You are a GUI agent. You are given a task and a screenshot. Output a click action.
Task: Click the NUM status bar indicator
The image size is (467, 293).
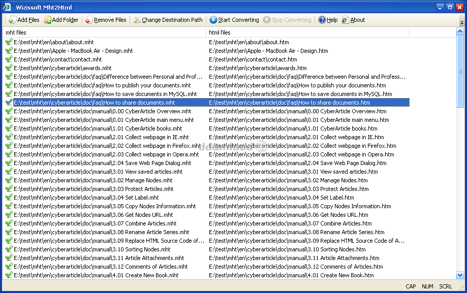tap(427, 286)
